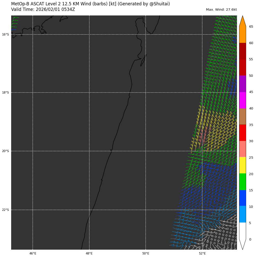Click the light blue 5-10 kt colorbar band
255x257 pixels.
coord(242,214)
